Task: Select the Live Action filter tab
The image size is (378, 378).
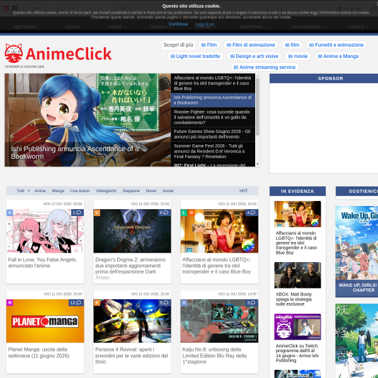Action: click(x=80, y=191)
